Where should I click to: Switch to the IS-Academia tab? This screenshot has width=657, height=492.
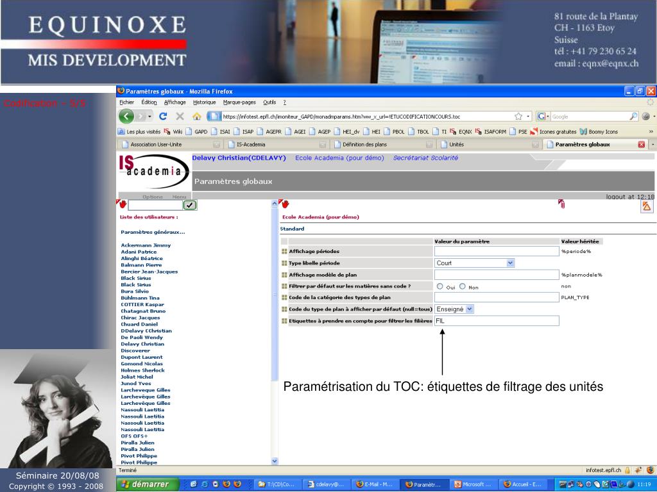[276, 144]
